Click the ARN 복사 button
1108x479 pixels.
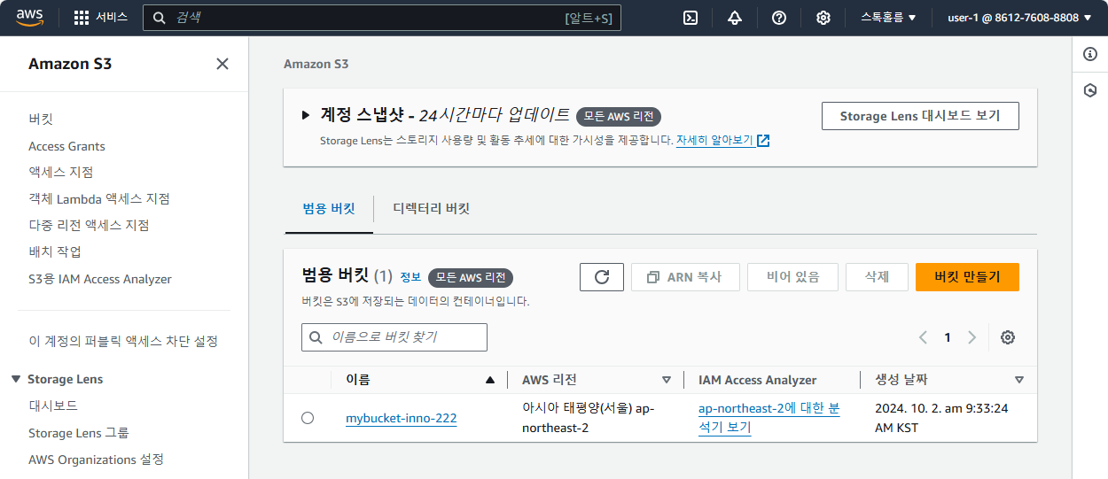[684, 277]
